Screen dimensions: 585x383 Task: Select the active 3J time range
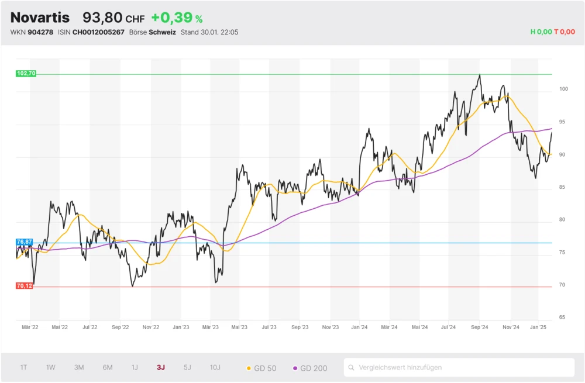pyautogui.click(x=161, y=368)
